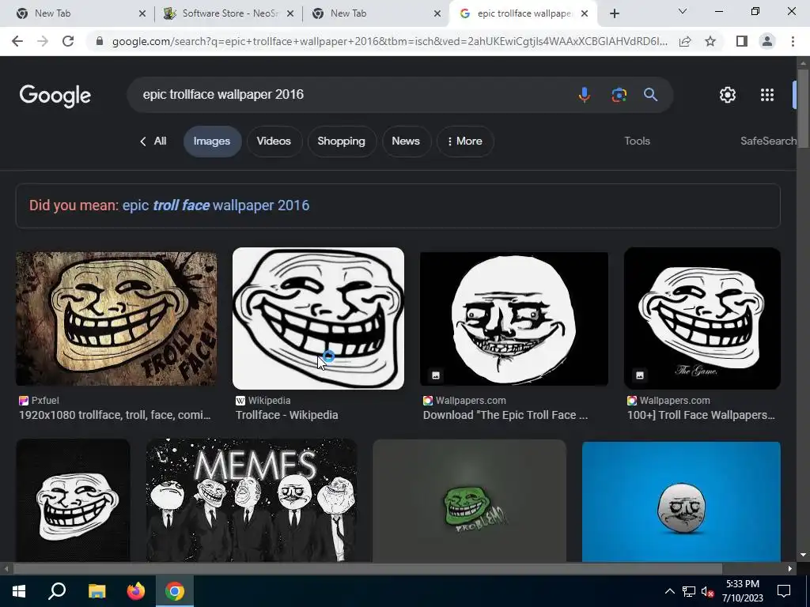The image size is (810, 607).
Task: Select the Videos filter
Action: click(x=274, y=141)
